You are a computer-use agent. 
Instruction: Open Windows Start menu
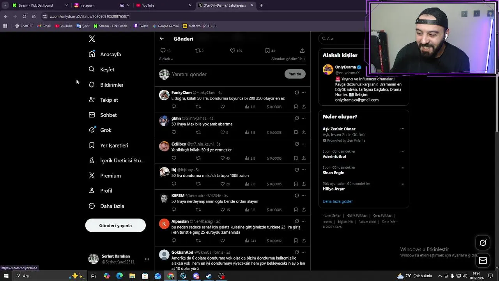(x=6, y=276)
